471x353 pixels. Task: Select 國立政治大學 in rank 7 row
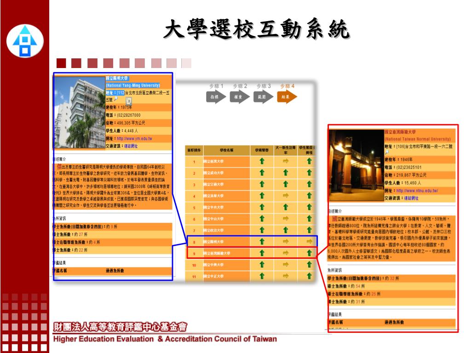coord(213,230)
